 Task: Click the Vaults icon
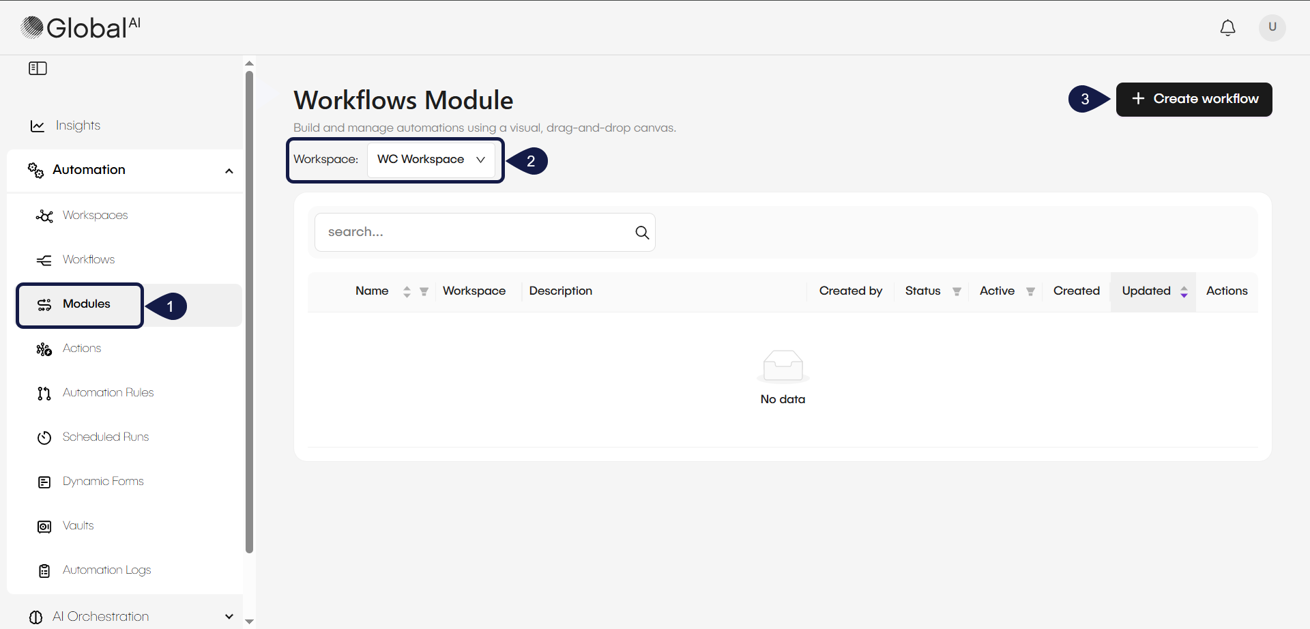44,526
